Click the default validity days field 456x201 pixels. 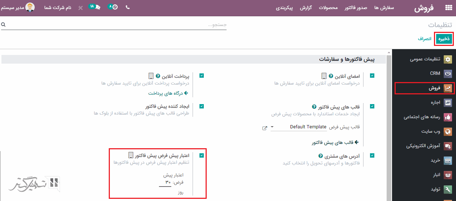click(165, 183)
